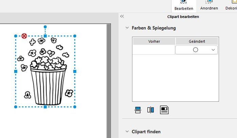Screen dimensions: 237x138
Task: Click the Geändert column header
Action: point(197,41)
